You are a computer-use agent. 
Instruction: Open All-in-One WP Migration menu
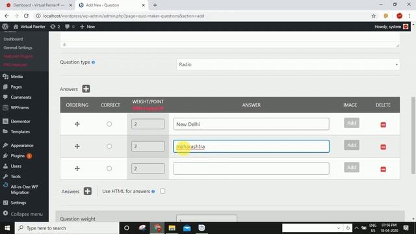(x=24, y=189)
